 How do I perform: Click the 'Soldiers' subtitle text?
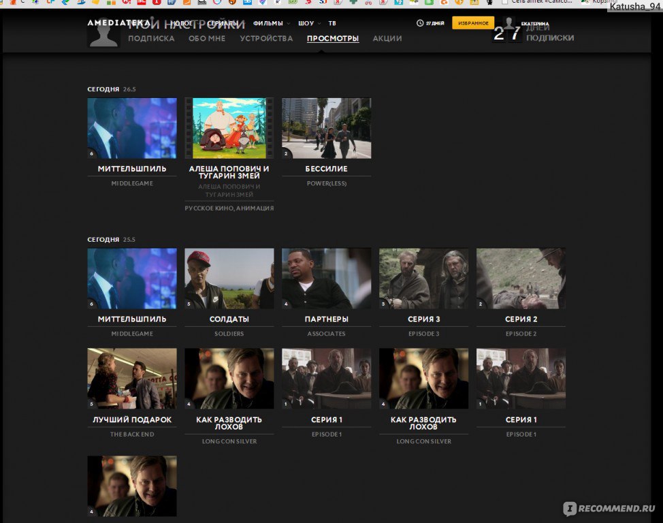(229, 334)
